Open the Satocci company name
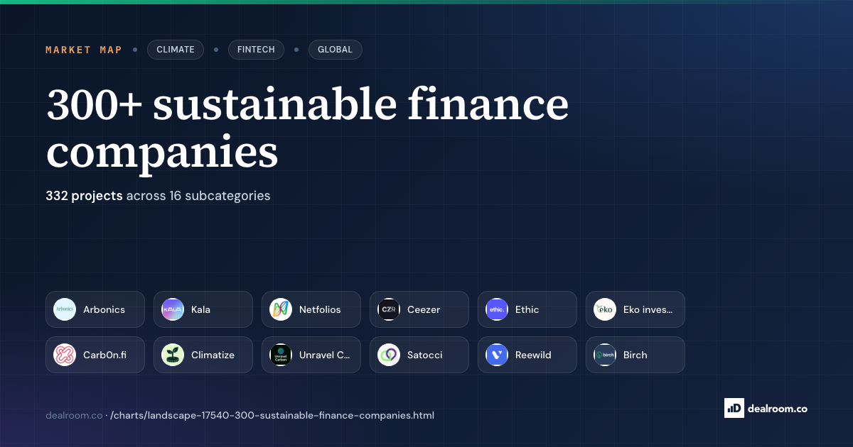 tap(425, 355)
